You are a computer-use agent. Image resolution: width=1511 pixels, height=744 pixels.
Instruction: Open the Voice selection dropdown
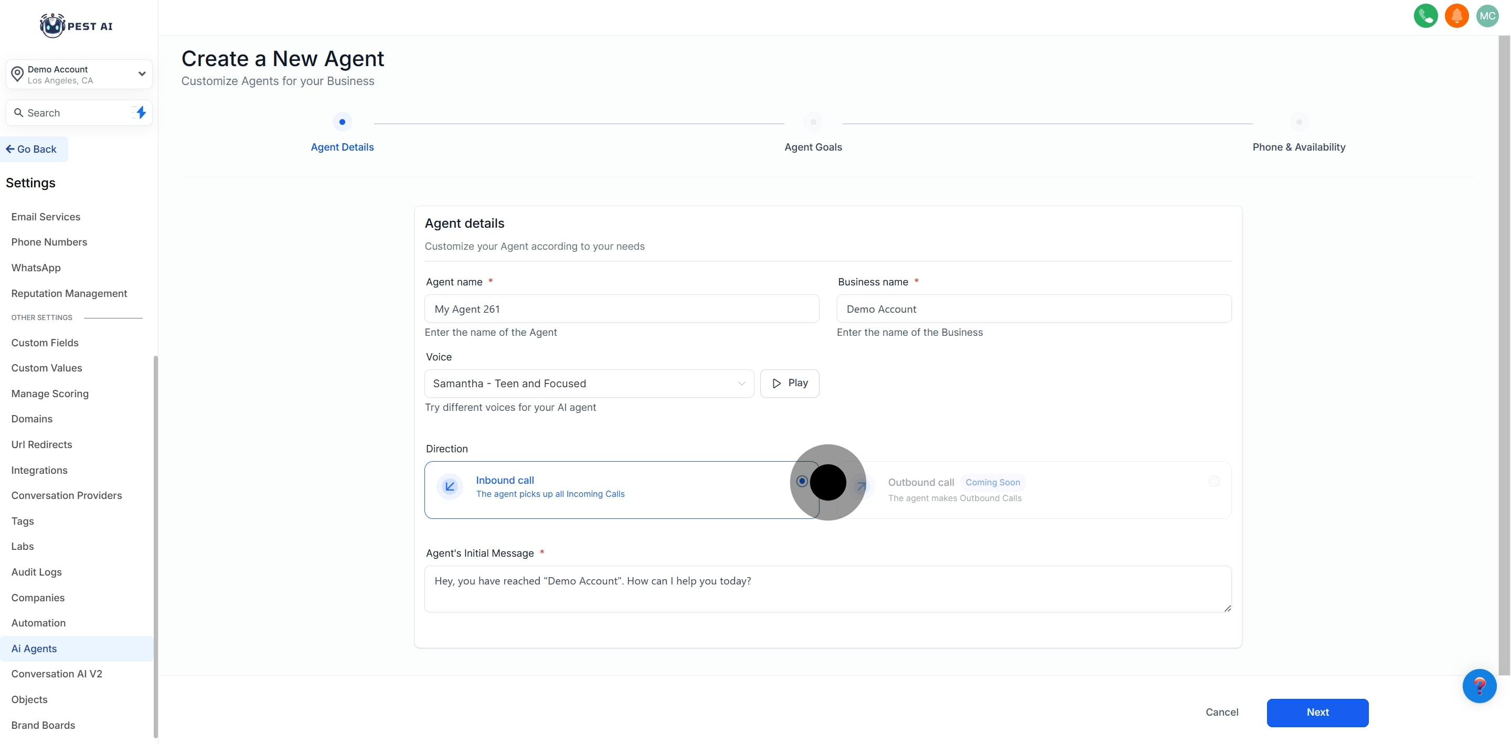point(589,383)
